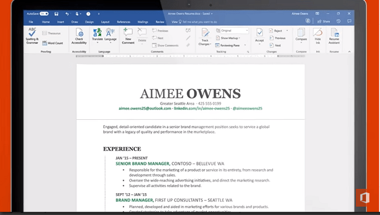Open the Original display-for-review combo box
This screenshot has width=380, height=215.
pyautogui.click(x=234, y=31)
